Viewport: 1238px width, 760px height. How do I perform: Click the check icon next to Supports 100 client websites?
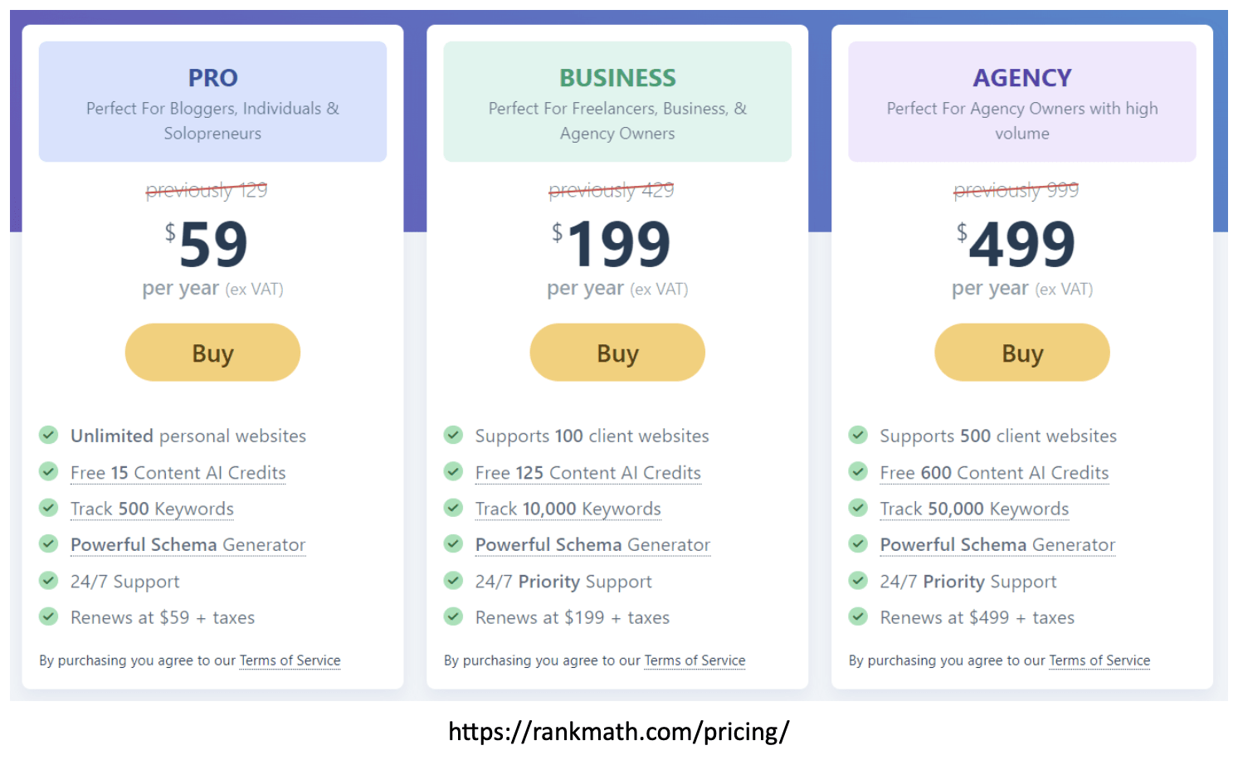click(x=454, y=435)
